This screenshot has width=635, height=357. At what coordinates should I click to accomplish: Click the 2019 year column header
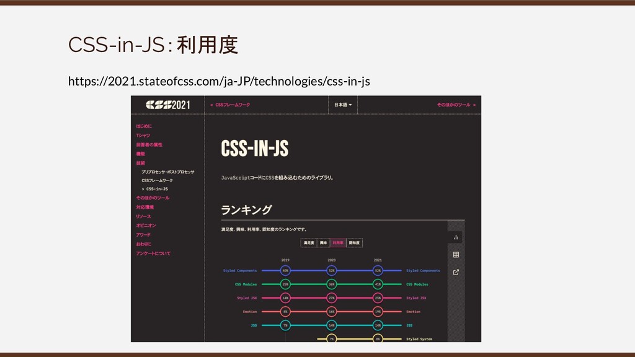(285, 260)
